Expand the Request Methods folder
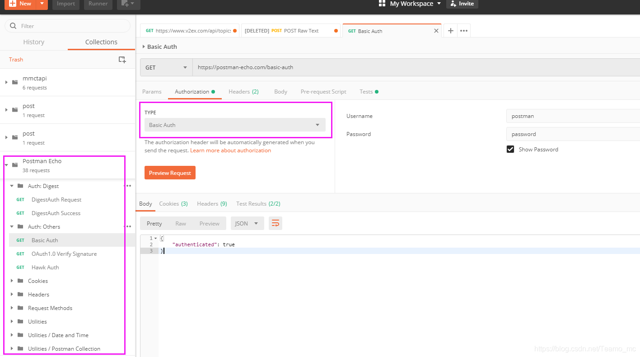 pos(12,308)
